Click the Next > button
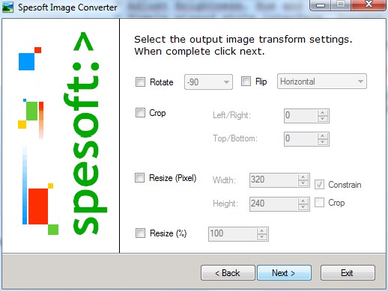This screenshot has height=291, width=388. (x=284, y=273)
